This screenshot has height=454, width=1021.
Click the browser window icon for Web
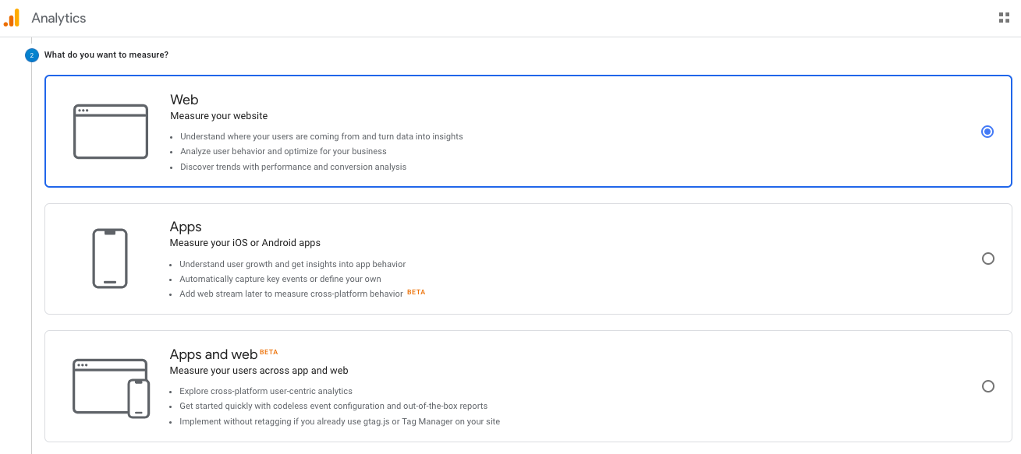pyautogui.click(x=111, y=132)
